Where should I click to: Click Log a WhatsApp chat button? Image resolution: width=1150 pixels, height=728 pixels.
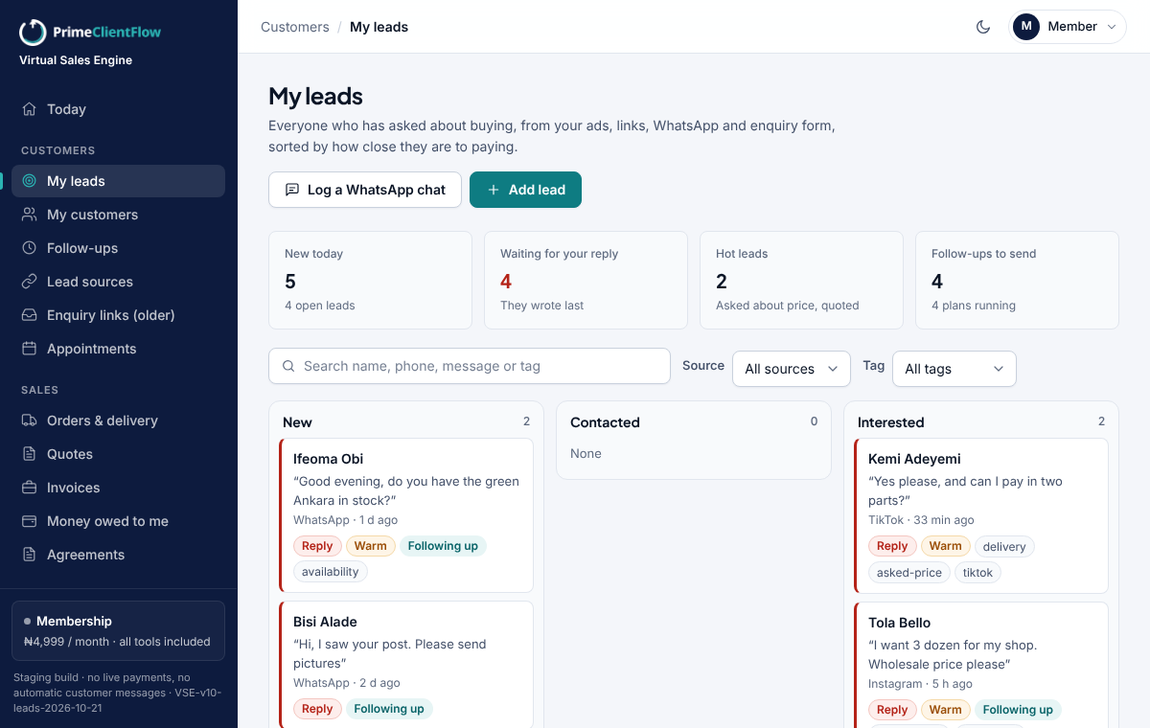[x=365, y=190]
